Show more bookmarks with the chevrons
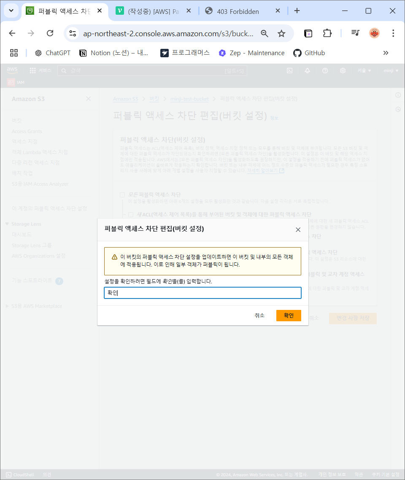405x480 pixels. 386,53
